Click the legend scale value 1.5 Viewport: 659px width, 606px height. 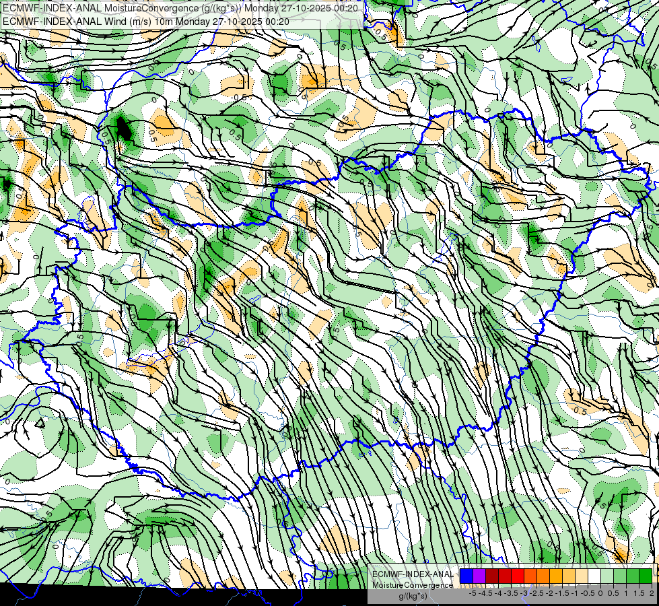coord(639,593)
